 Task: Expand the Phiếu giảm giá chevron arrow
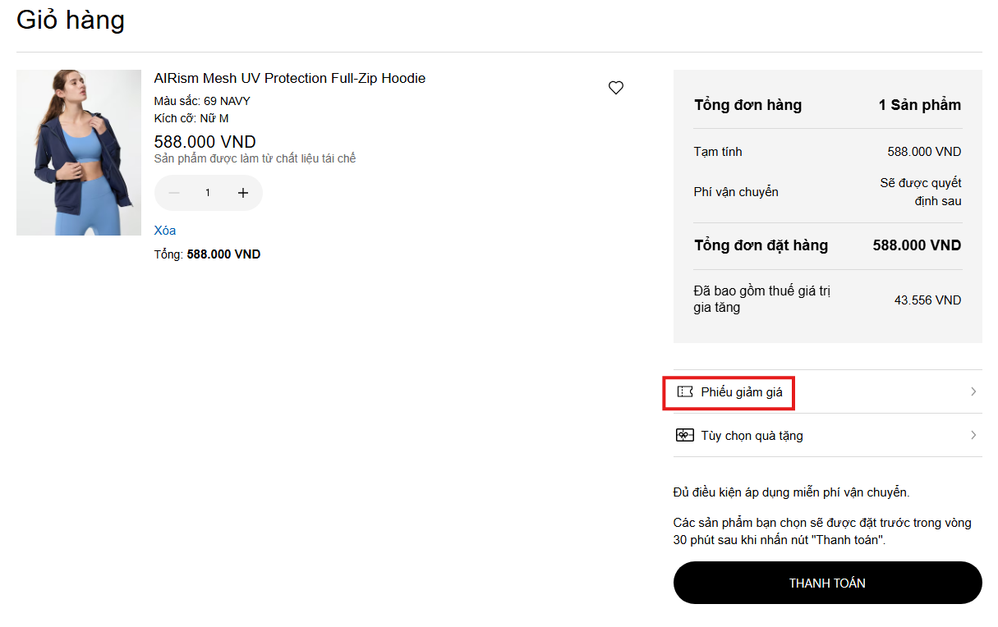973,392
